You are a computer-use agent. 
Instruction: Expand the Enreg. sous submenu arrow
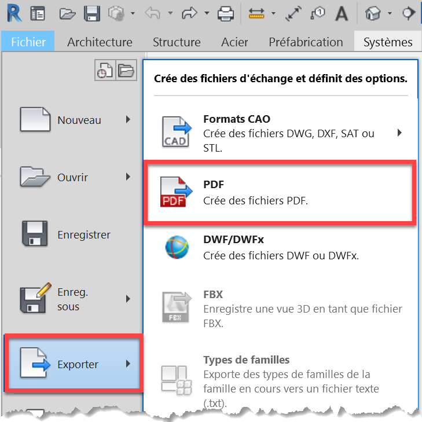click(x=128, y=299)
